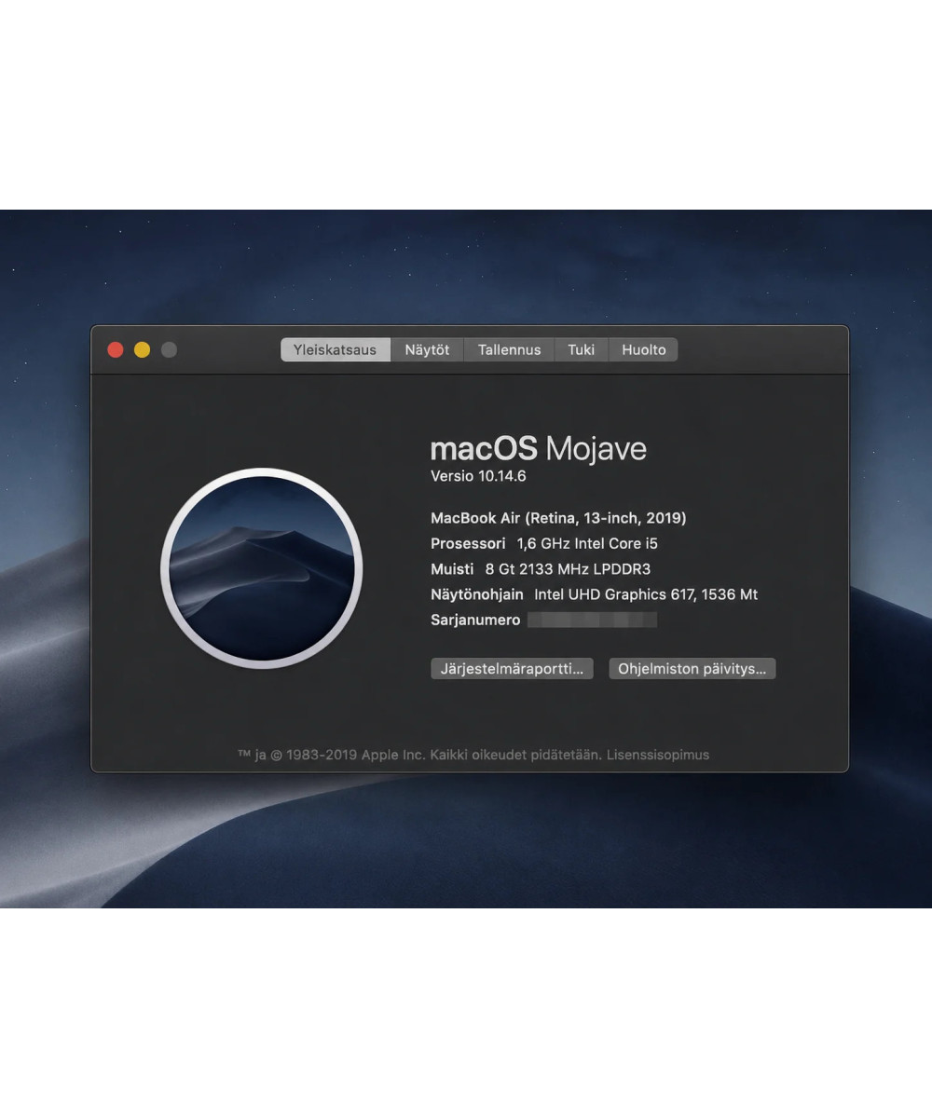Close the About This Mac window
Image resolution: width=932 pixels, height=1118 pixels.
(116, 350)
